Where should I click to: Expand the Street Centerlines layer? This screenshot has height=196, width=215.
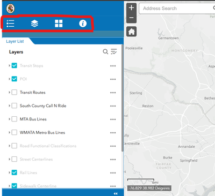point(9,159)
